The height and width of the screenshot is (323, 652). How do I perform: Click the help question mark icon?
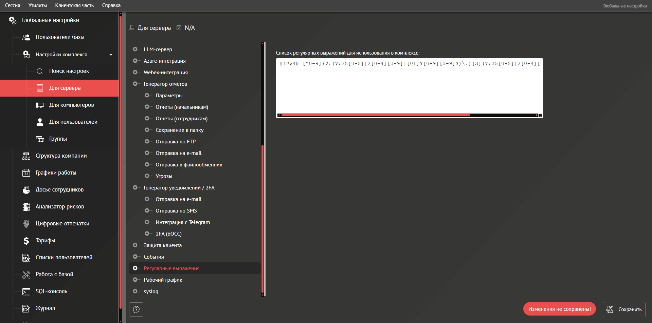136,309
